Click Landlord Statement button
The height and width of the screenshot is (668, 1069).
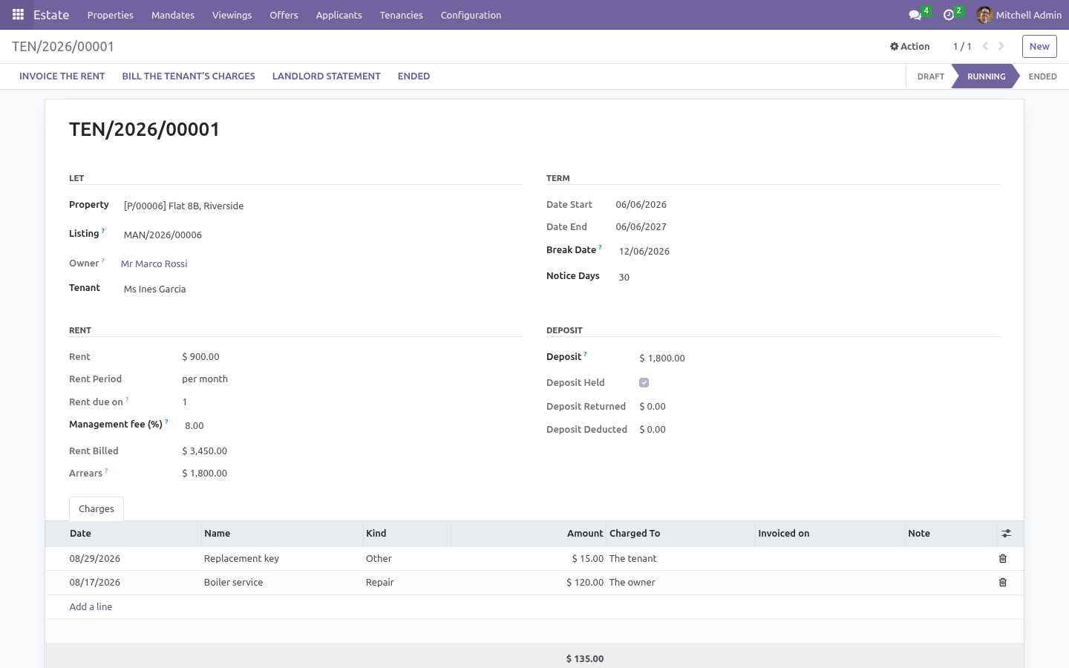[327, 76]
